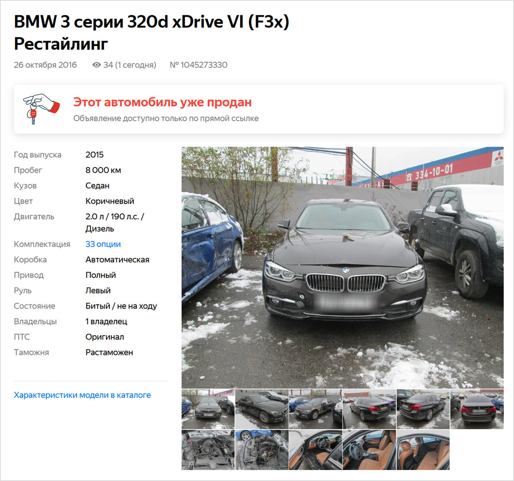Click the listing number № 1045273330
The height and width of the screenshot is (481, 514).
click(x=199, y=65)
